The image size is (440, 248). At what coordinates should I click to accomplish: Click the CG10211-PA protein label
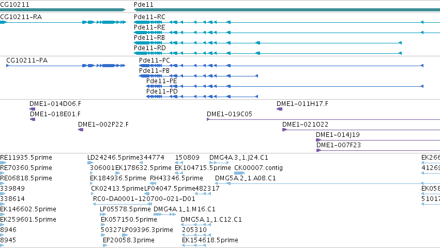[x=27, y=60]
